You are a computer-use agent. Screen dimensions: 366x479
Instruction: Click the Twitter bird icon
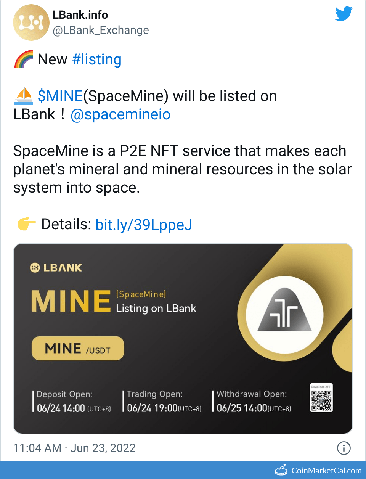[343, 14]
